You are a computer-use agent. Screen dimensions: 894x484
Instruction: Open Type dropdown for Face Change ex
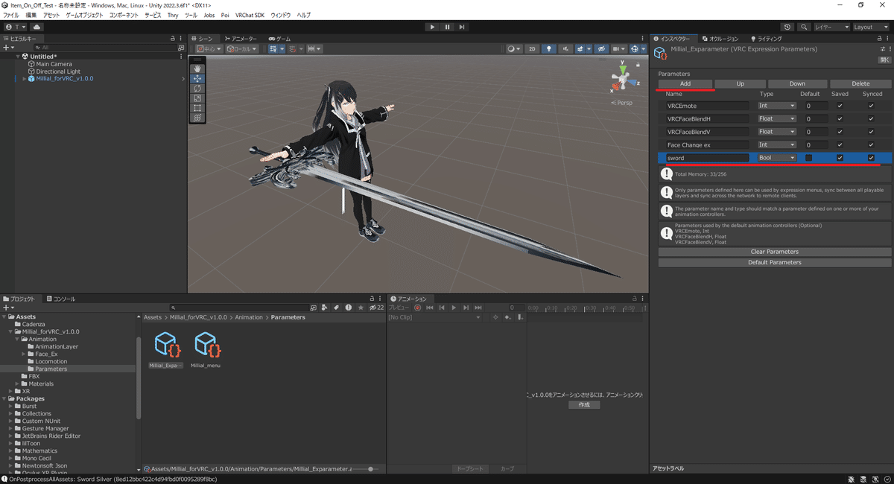[x=776, y=145]
